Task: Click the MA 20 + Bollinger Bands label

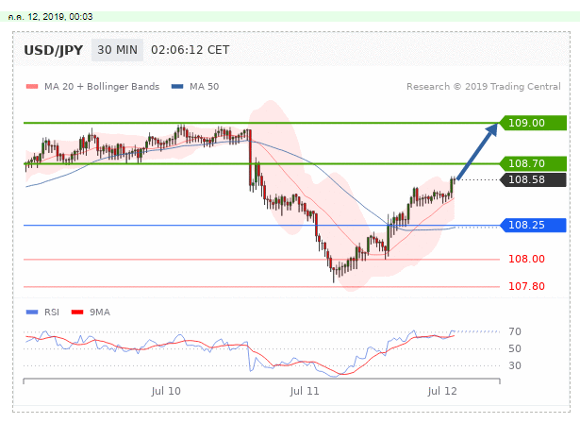Action: (x=102, y=87)
